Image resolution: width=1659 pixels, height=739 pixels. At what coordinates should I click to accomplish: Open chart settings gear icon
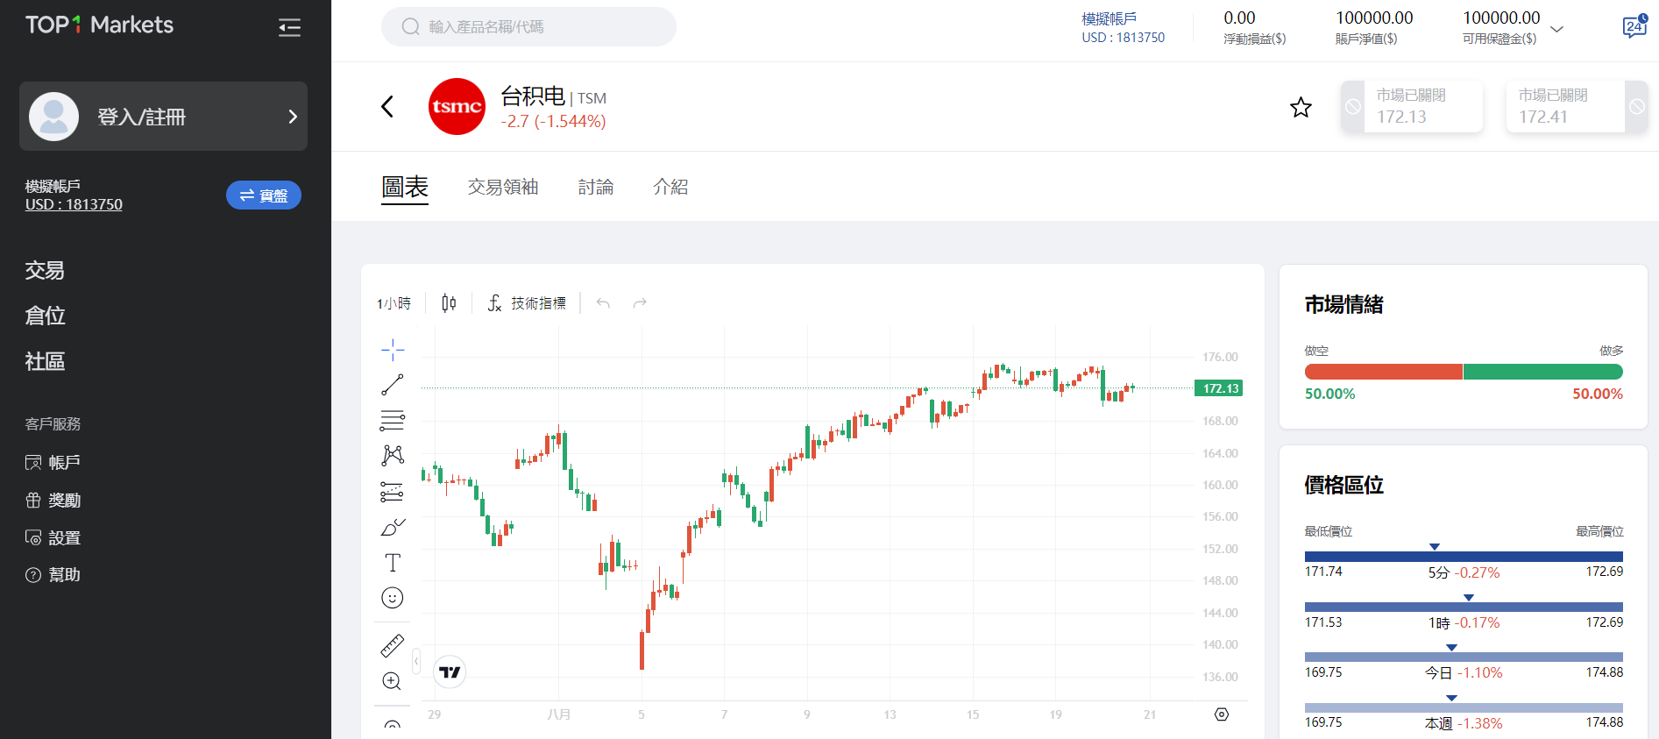1222,714
